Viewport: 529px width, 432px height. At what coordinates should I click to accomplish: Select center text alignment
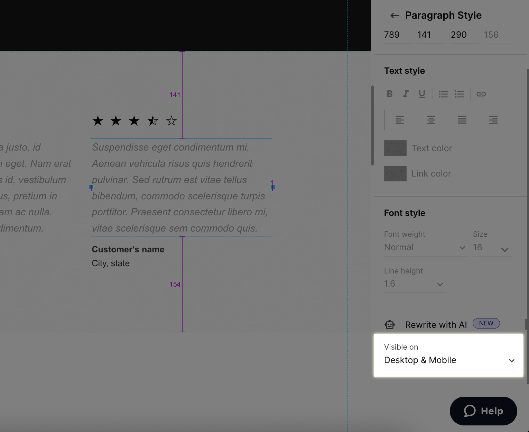[x=431, y=120]
